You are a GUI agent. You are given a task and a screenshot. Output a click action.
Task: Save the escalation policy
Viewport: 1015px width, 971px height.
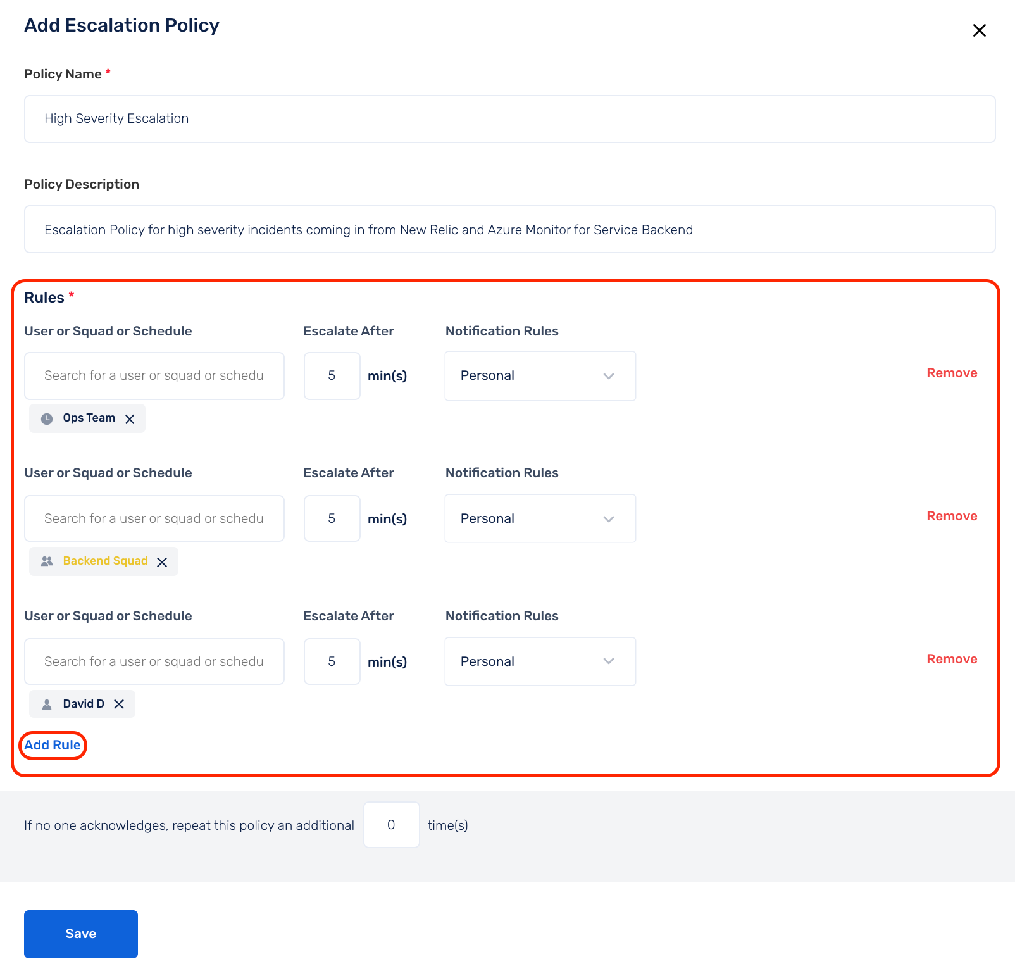[x=81, y=934]
